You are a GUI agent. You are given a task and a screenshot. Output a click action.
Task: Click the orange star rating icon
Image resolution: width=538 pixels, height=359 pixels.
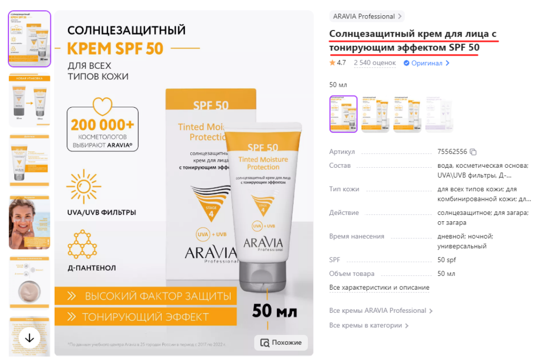click(332, 63)
